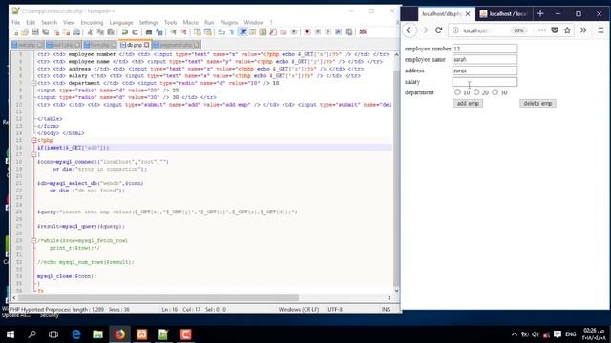Close the db.php tab in Notepad++

tap(146, 45)
